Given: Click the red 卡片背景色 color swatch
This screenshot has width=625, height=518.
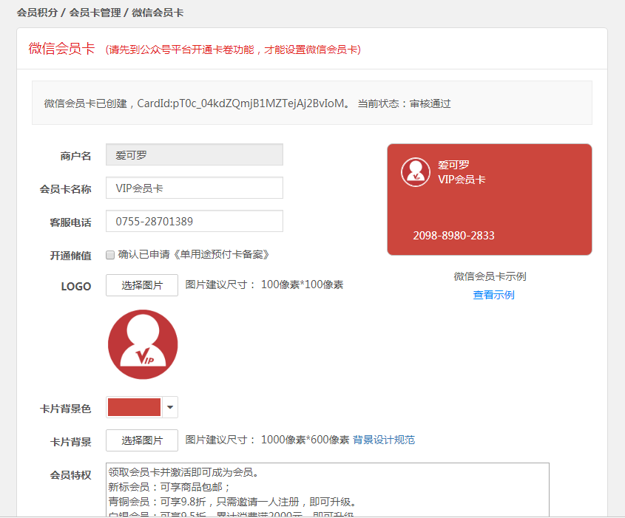Looking at the screenshot, I should [x=134, y=407].
